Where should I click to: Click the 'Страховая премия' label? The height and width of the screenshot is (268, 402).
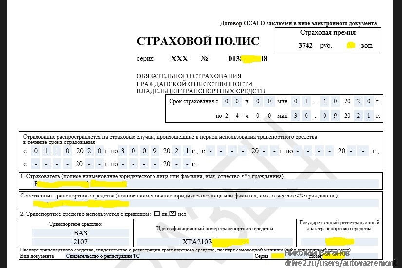click(x=327, y=33)
